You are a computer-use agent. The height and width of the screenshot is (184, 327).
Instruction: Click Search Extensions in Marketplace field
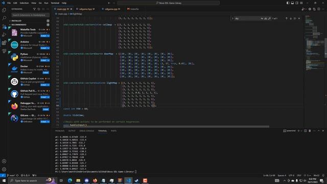[31, 15]
